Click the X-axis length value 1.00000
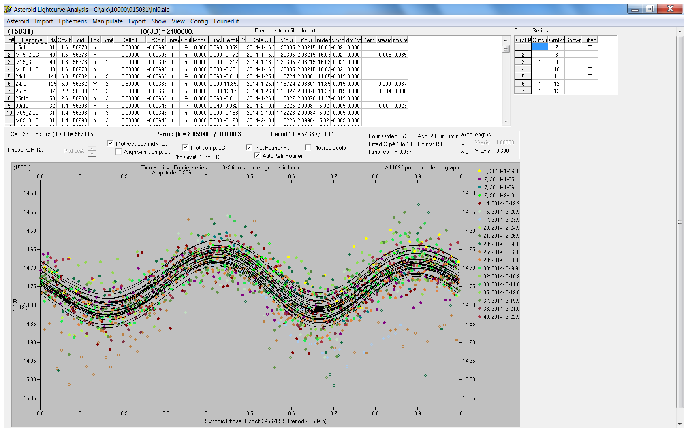 point(505,142)
